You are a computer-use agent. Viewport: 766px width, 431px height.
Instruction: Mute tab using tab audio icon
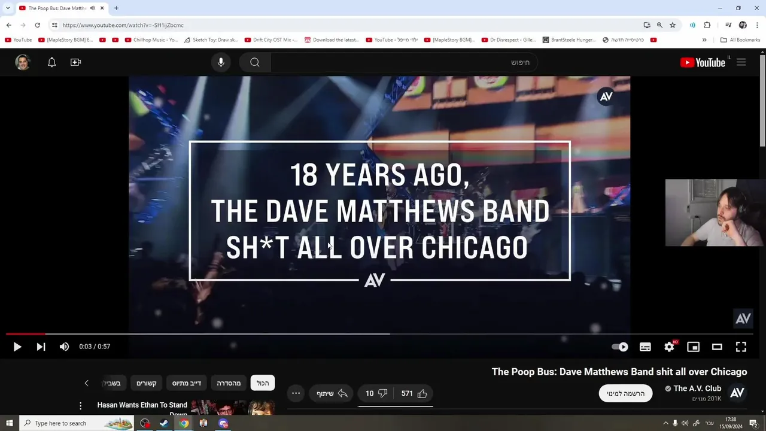pos(92,8)
